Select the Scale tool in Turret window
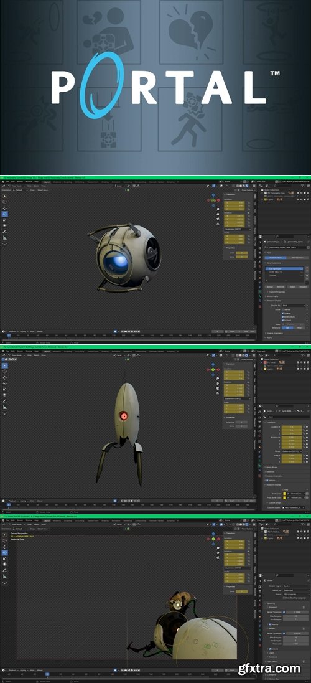The image size is (311, 683). [x=5, y=389]
